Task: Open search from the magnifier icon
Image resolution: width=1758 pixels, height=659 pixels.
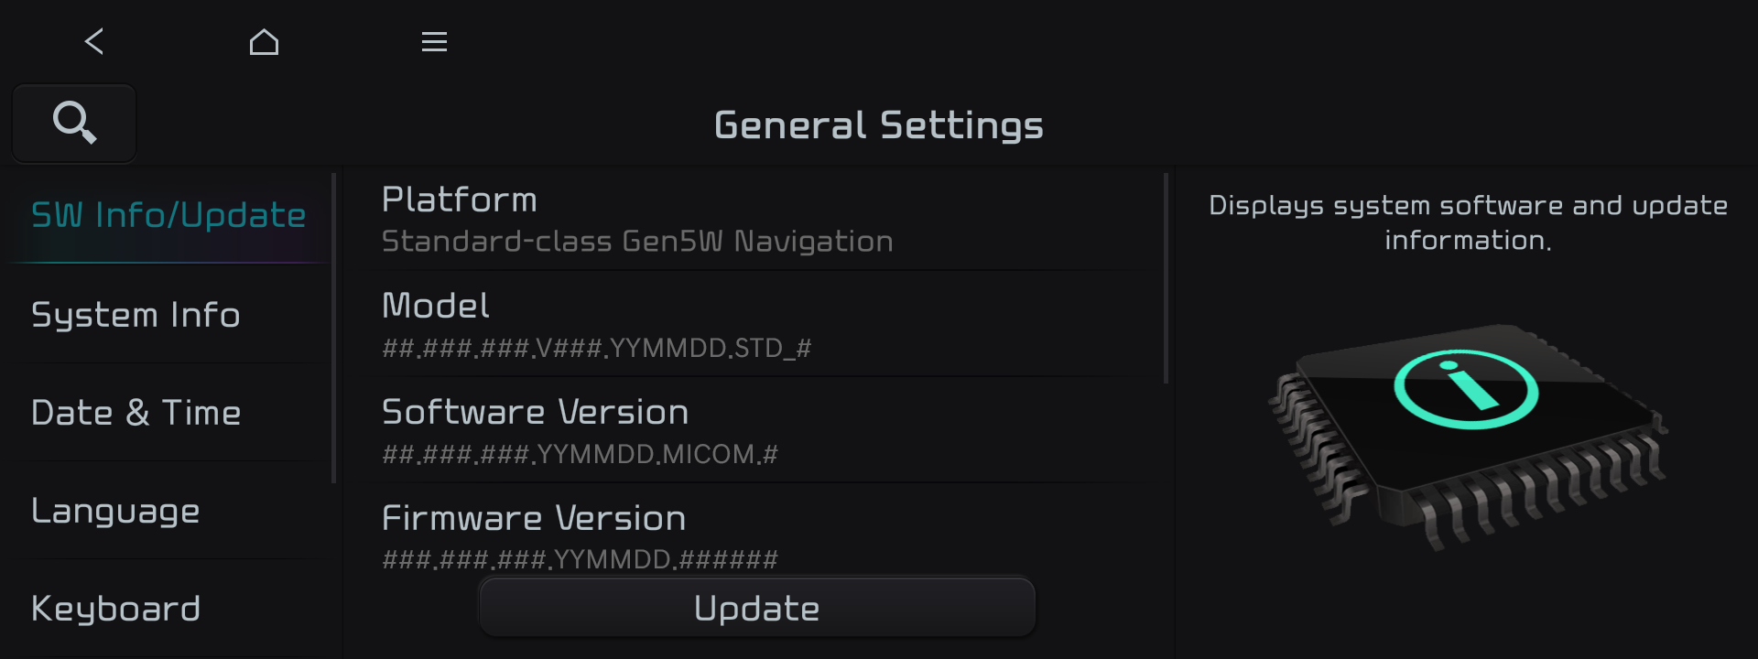Action: pos(73,122)
